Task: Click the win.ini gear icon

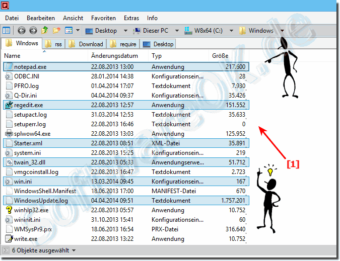Action: tap(9, 182)
